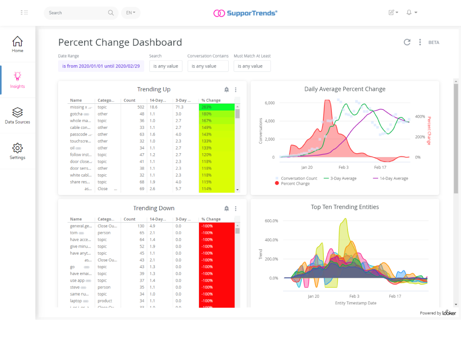Click alert bell on Trending Up tile

click(226, 90)
